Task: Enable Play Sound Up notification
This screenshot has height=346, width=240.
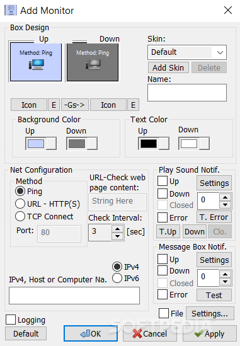Action: click(x=163, y=181)
